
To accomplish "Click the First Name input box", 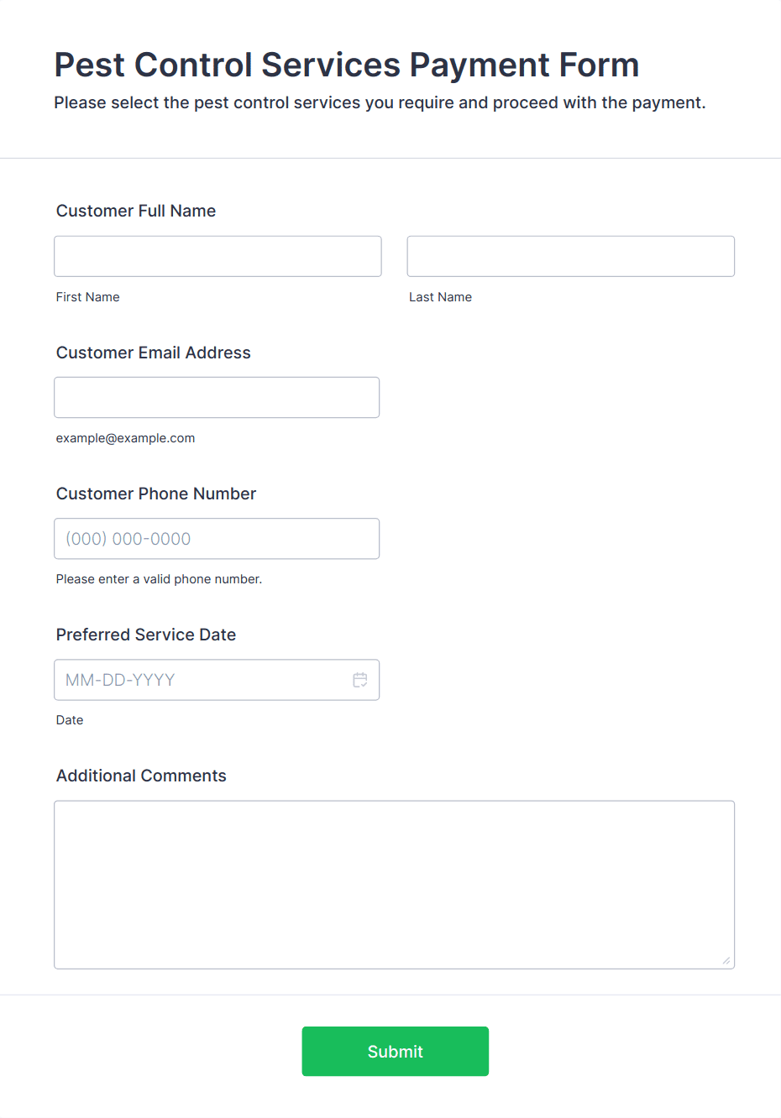I will [x=218, y=256].
